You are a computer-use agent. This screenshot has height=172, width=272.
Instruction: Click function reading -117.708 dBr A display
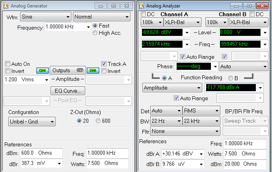pyautogui.click(x=231, y=87)
